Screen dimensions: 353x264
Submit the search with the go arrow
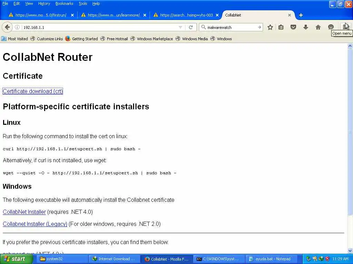(259, 27)
